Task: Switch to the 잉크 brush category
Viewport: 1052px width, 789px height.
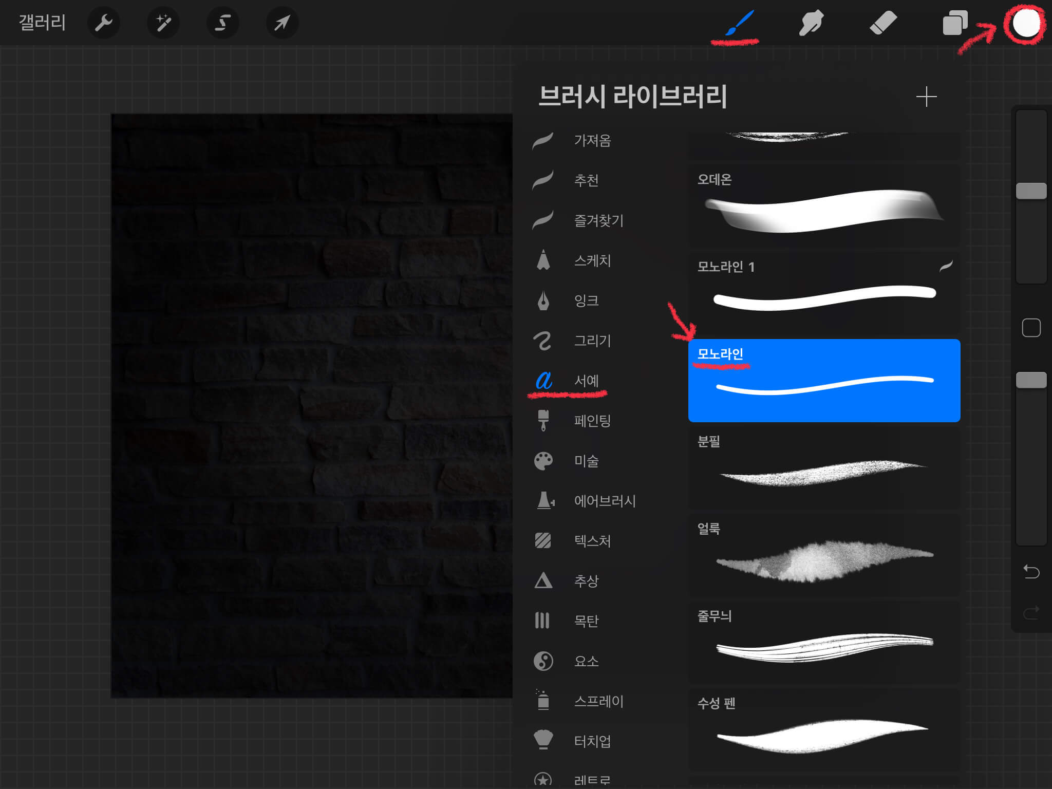Action: pos(586,300)
